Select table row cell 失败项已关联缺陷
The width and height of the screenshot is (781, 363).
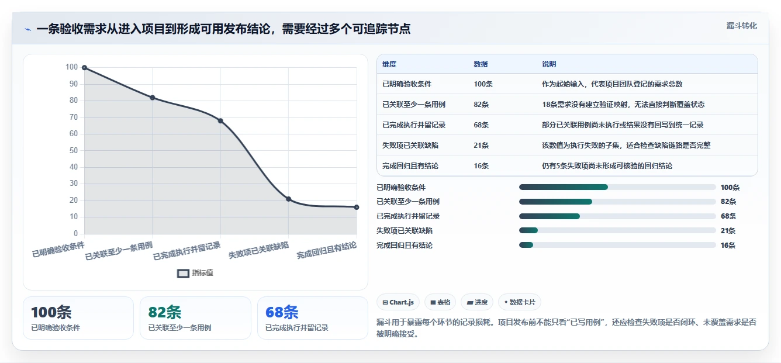(410, 146)
